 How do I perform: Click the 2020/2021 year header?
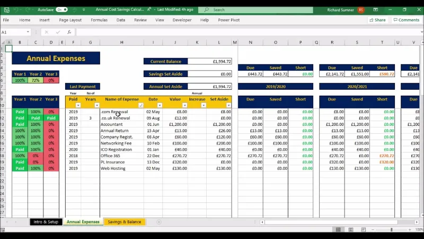tap(357, 87)
